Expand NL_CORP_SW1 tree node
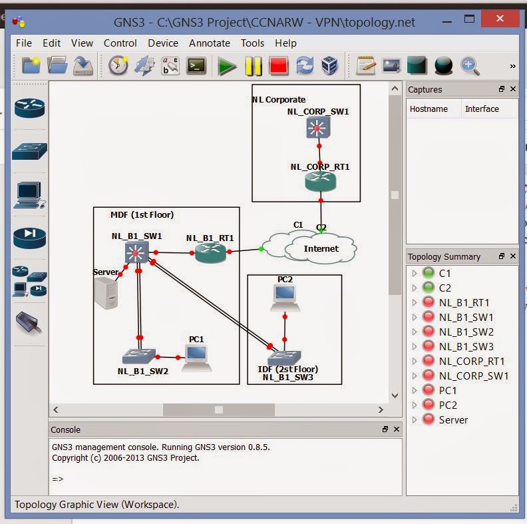The width and height of the screenshot is (527, 524). tap(415, 376)
